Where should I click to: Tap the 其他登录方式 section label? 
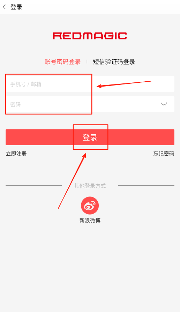90,186
